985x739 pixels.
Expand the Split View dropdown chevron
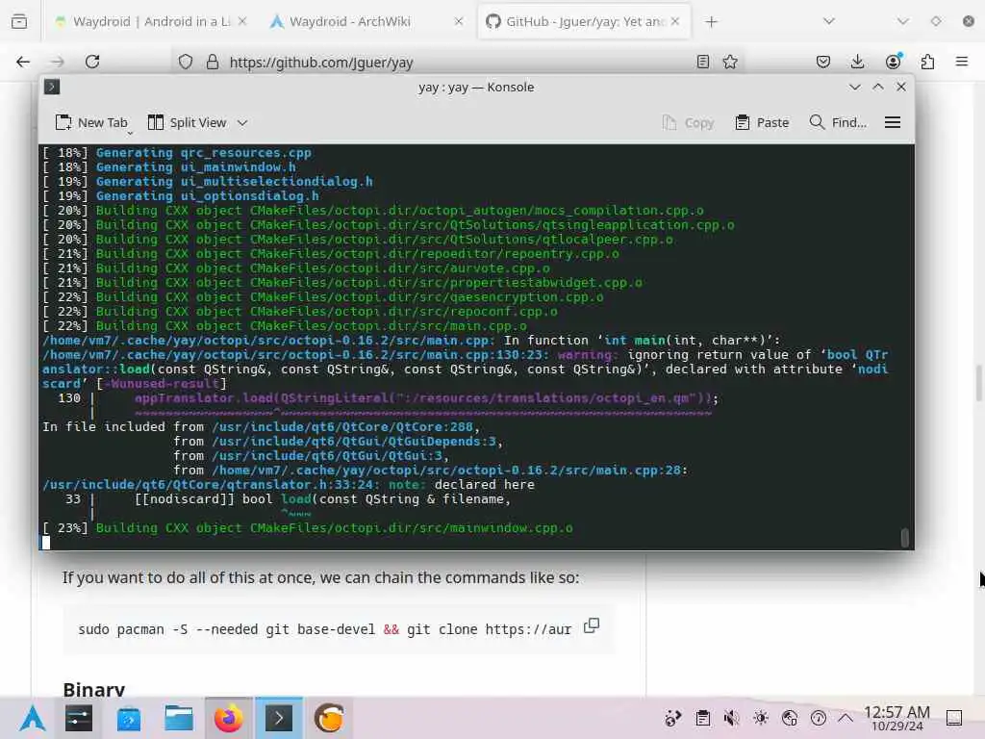(242, 122)
